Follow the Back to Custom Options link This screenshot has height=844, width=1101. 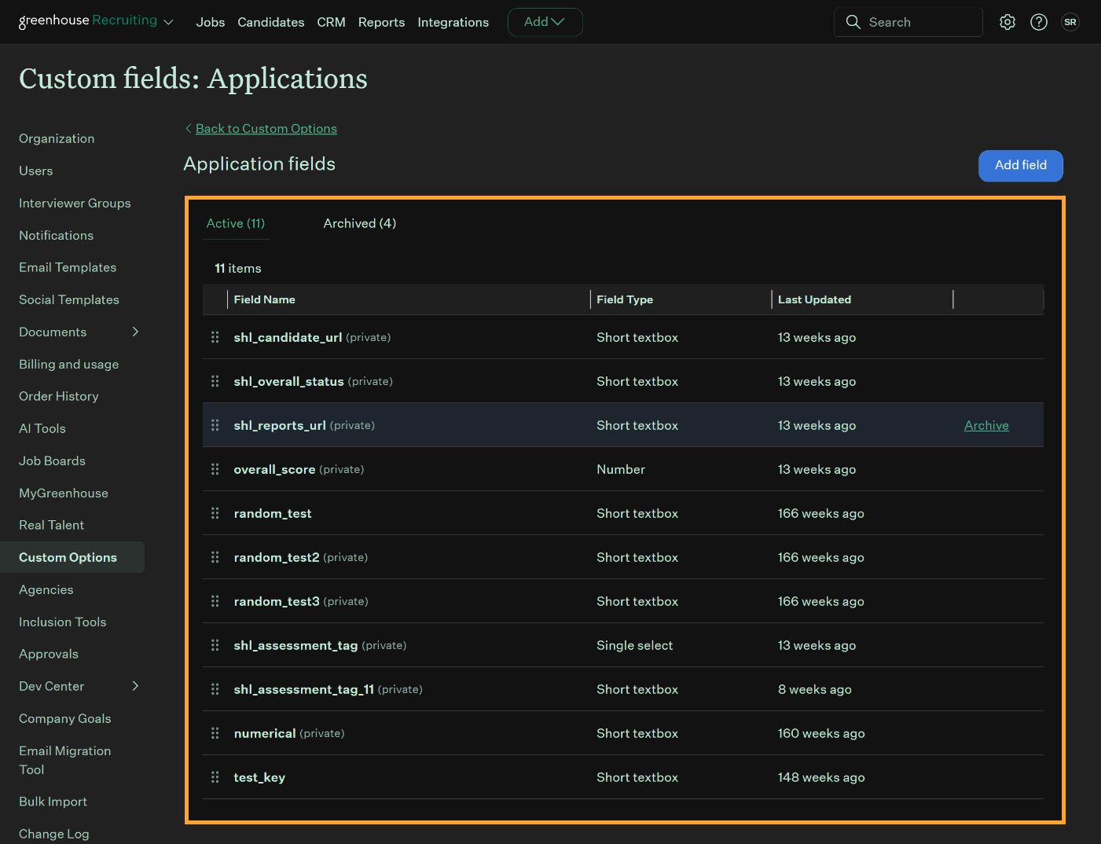click(x=266, y=128)
